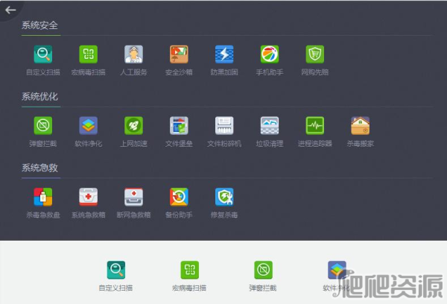The height and width of the screenshot is (304, 447).
Task: Select the 系统急救 section heading
Action: click(x=40, y=168)
